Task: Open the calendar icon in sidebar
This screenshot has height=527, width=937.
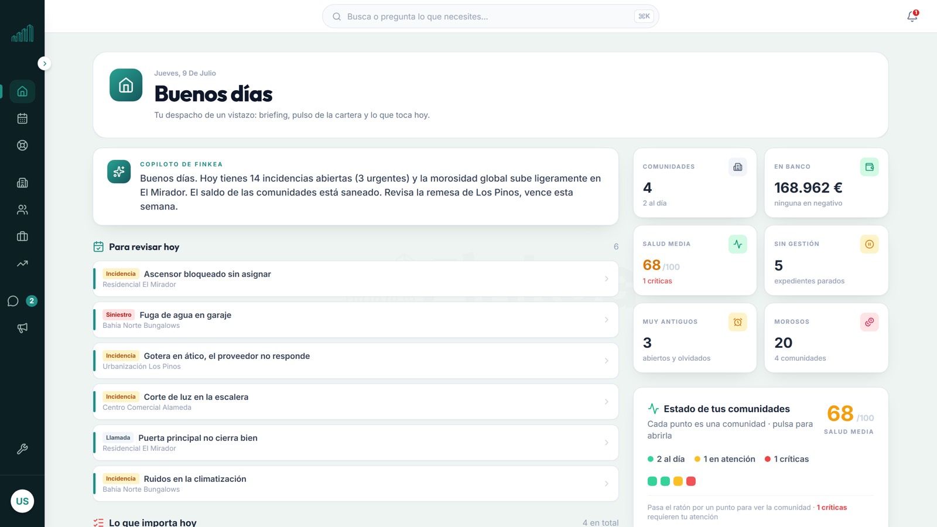Action: [x=22, y=118]
